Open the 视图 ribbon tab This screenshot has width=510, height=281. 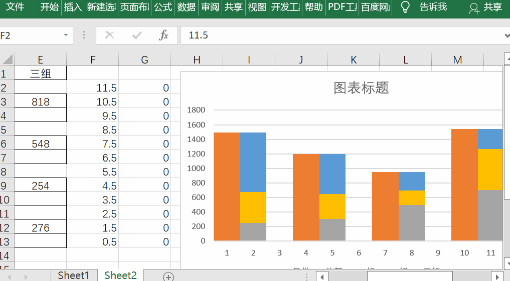tap(257, 7)
